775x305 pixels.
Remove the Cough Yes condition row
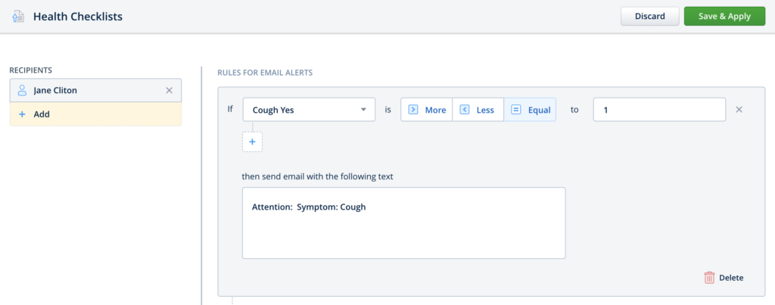click(x=739, y=110)
